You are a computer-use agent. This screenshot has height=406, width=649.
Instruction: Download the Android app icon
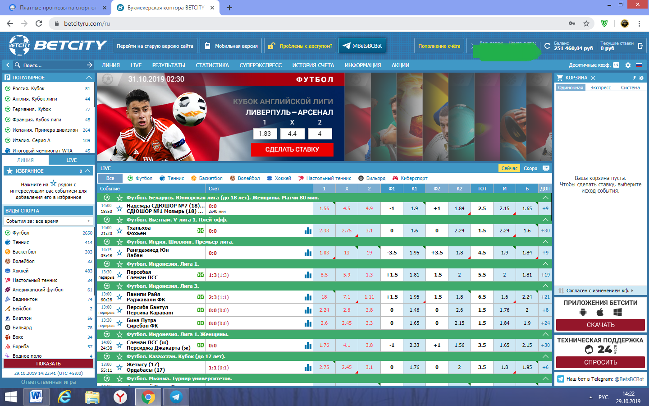pos(583,312)
